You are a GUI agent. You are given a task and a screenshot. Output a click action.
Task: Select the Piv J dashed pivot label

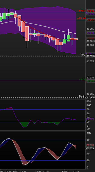pos(83,55)
